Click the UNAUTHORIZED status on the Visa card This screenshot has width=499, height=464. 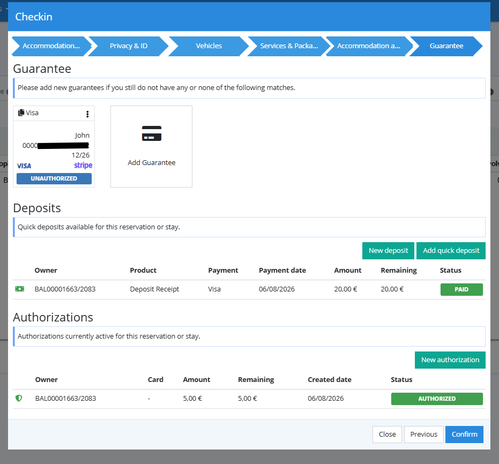54,179
